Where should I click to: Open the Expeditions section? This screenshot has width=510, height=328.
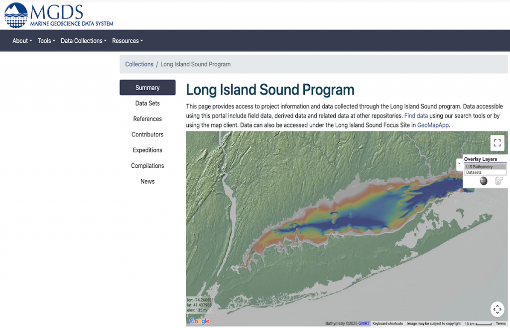click(x=147, y=150)
